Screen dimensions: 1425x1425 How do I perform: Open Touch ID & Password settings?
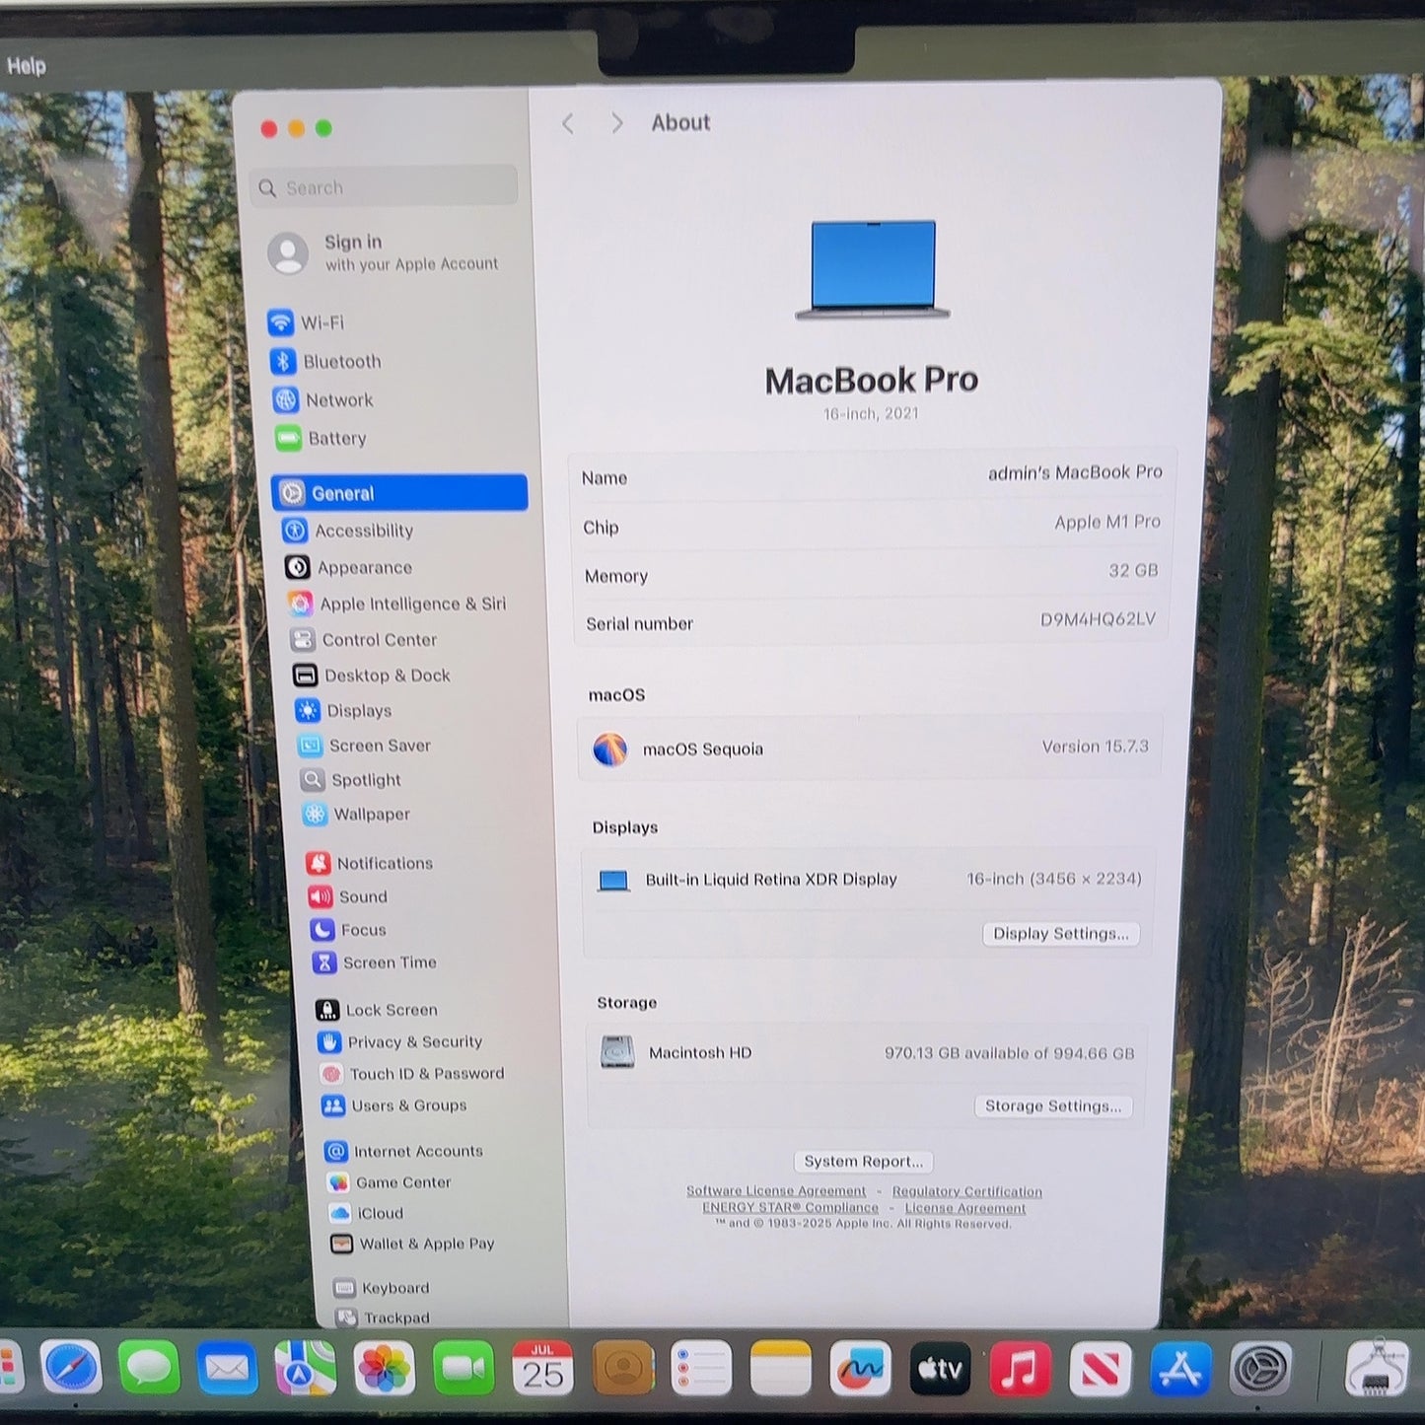tap(412, 1074)
